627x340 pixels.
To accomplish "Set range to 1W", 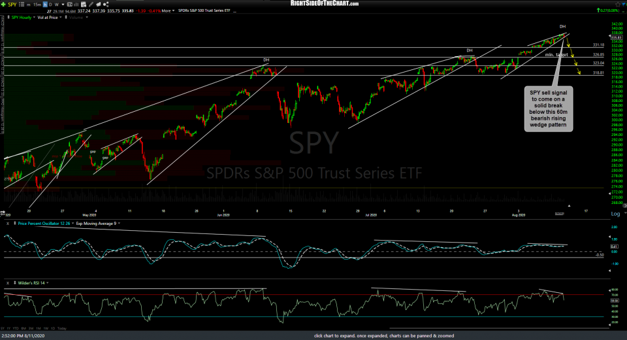I will click(46, 328).
